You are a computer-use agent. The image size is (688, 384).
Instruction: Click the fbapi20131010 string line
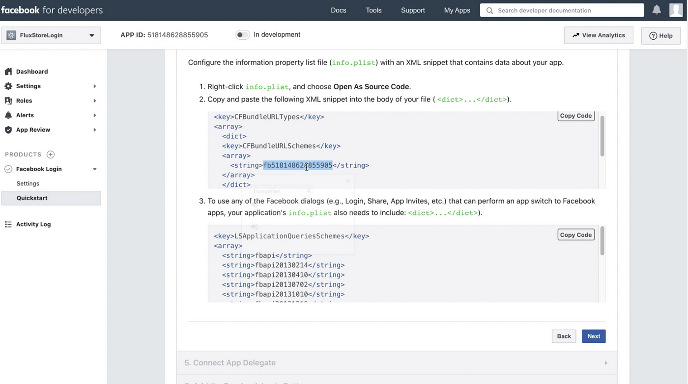tap(283, 294)
